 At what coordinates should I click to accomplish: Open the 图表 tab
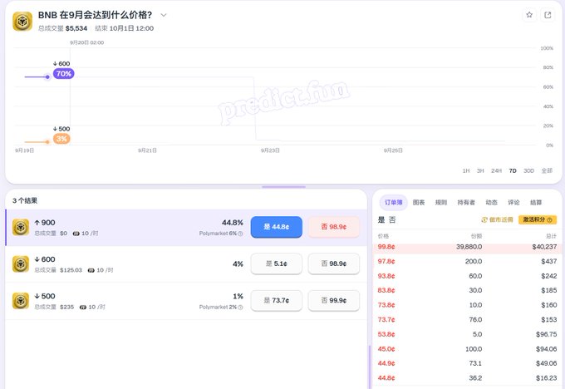[418, 203]
